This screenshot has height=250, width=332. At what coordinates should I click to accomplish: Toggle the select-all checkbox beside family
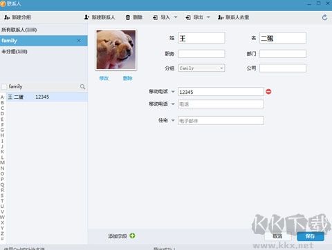[x=4, y=87]
